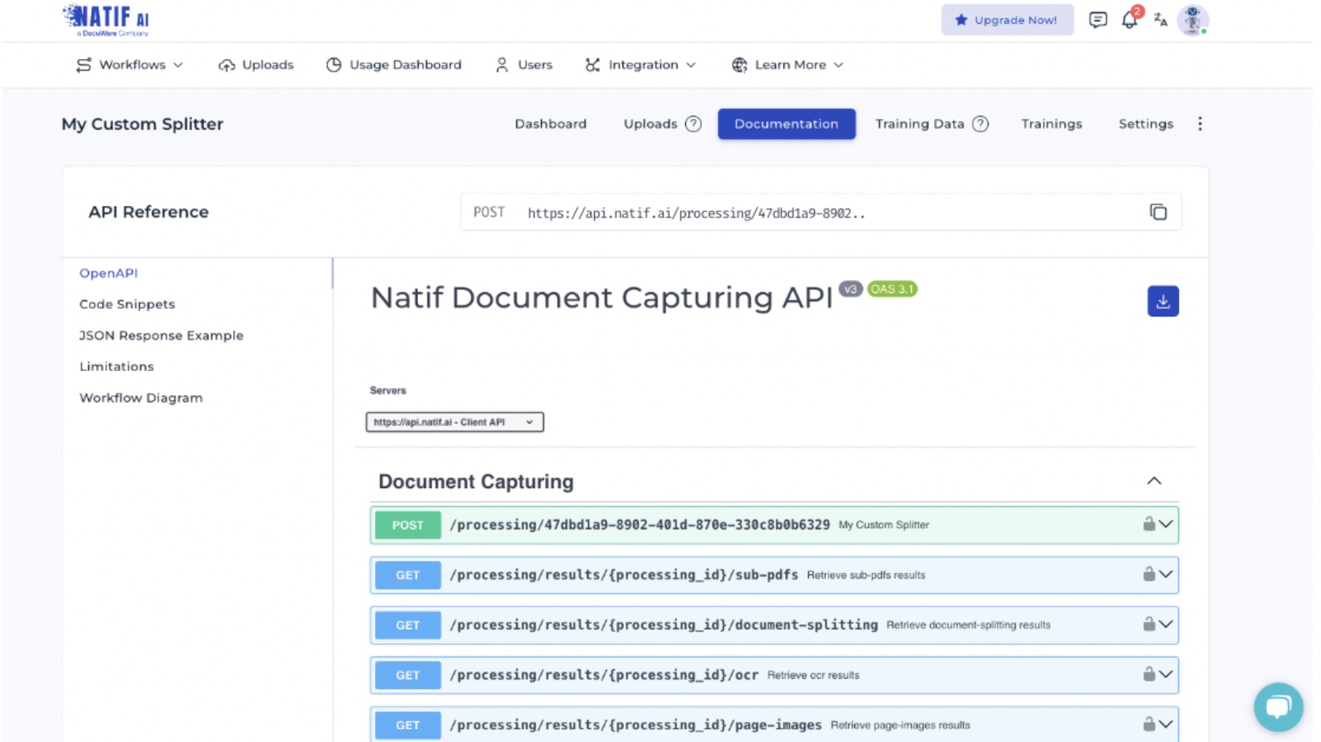The height and width of the screenshot is (742, 1321).
Task: Click the GET badge for ocr endpoint
Action: (408, 675)
